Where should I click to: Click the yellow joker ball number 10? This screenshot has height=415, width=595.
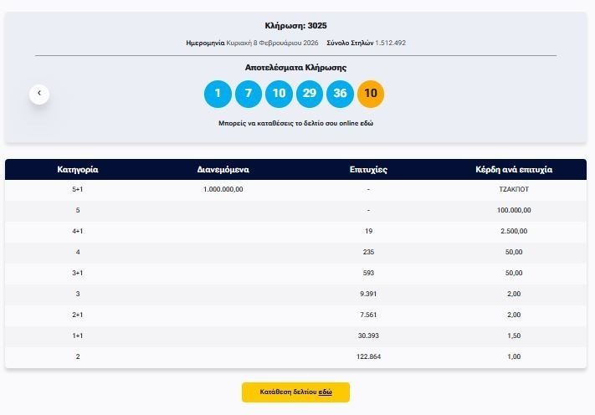(x=371, y=94)
